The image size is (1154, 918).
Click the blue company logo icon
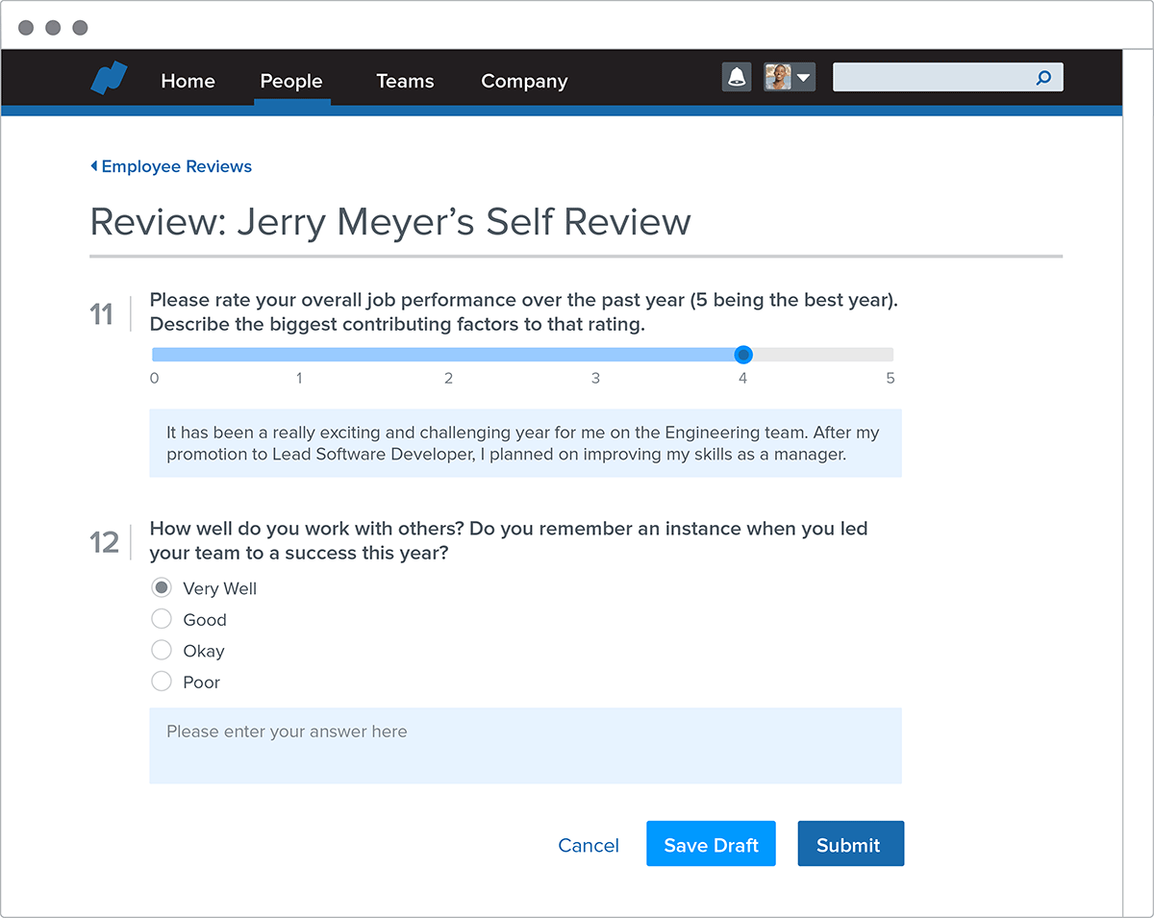tap(109, 79)
